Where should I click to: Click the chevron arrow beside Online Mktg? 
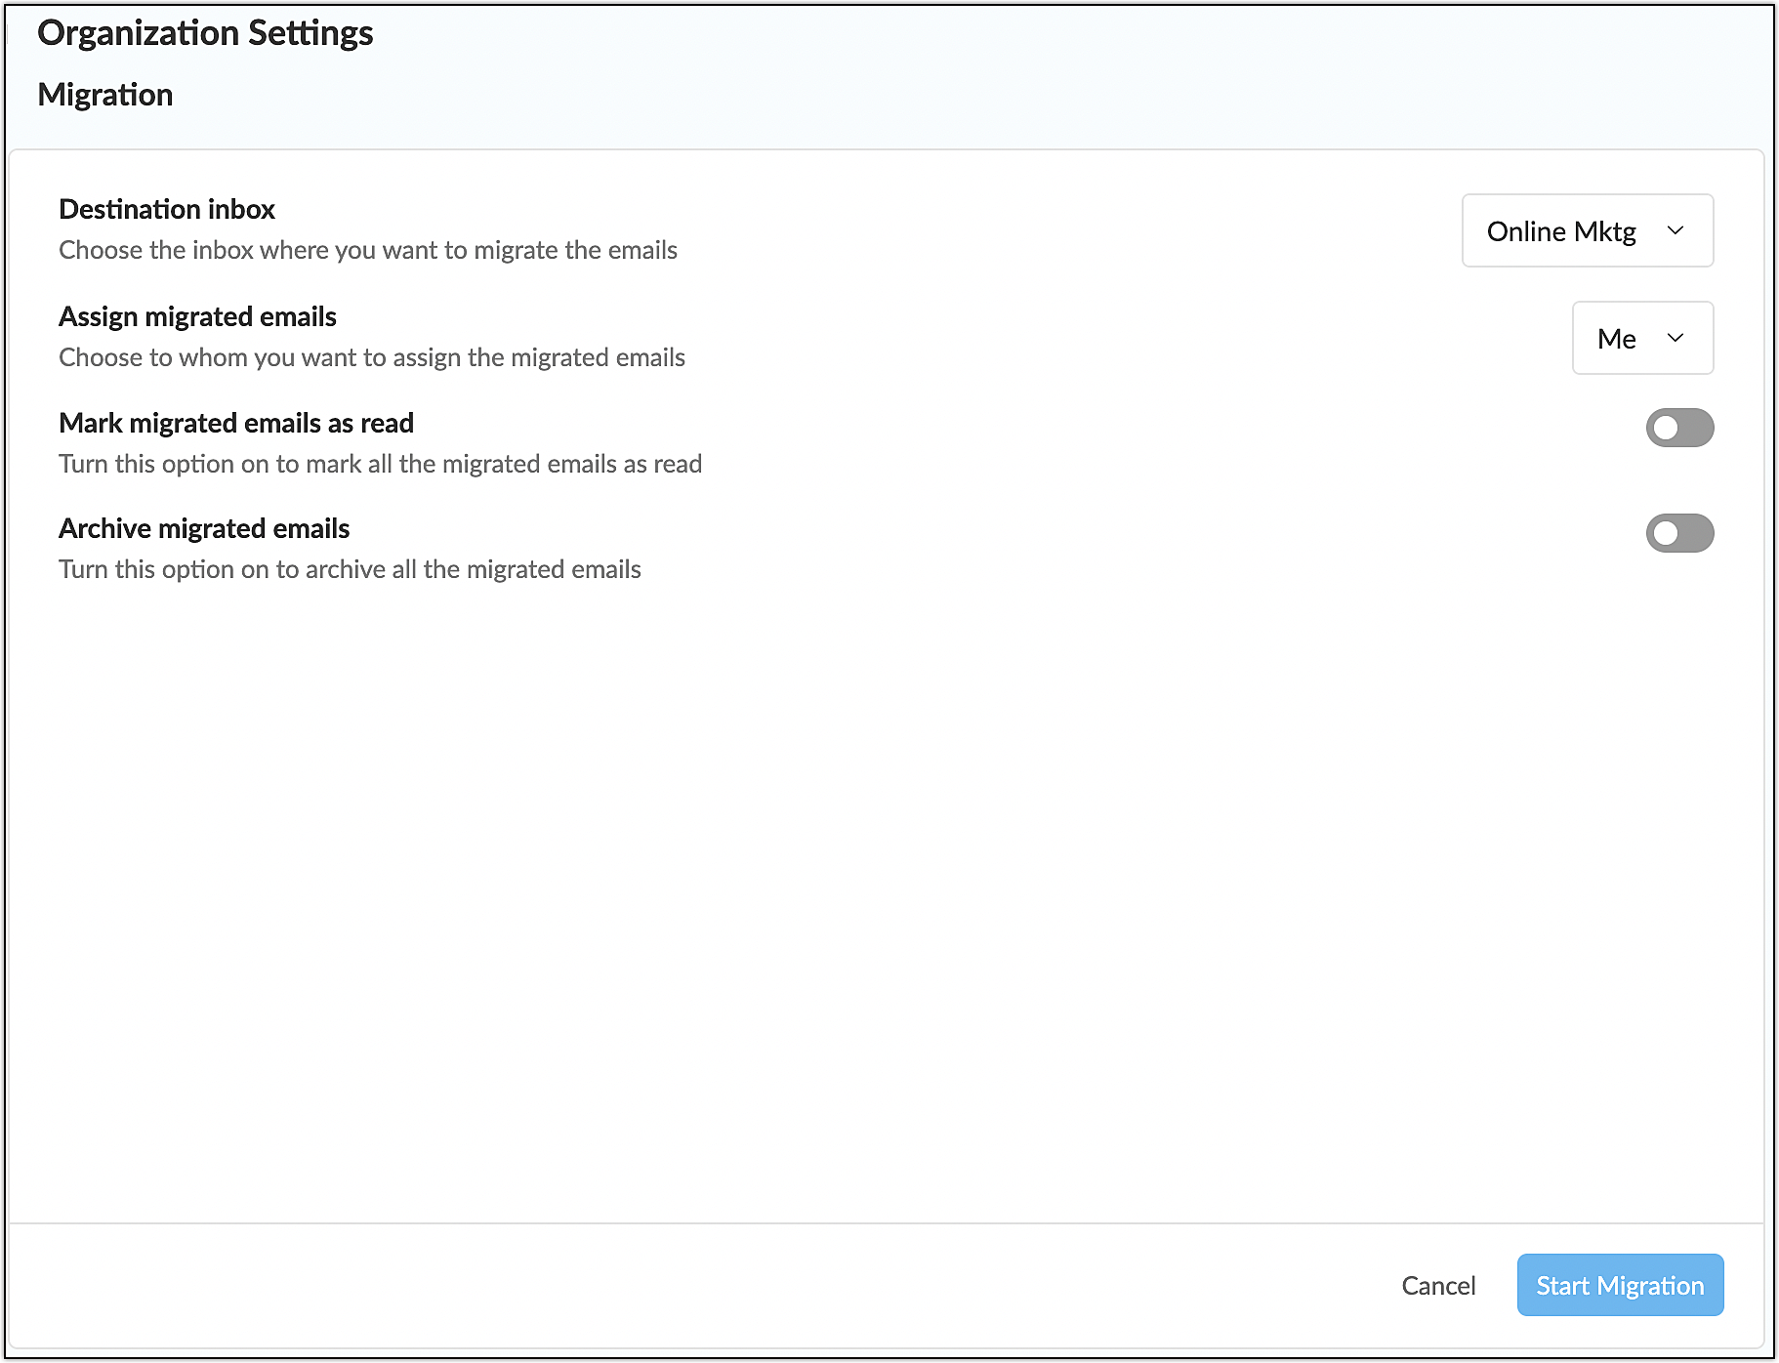(x=1676, y=230)
